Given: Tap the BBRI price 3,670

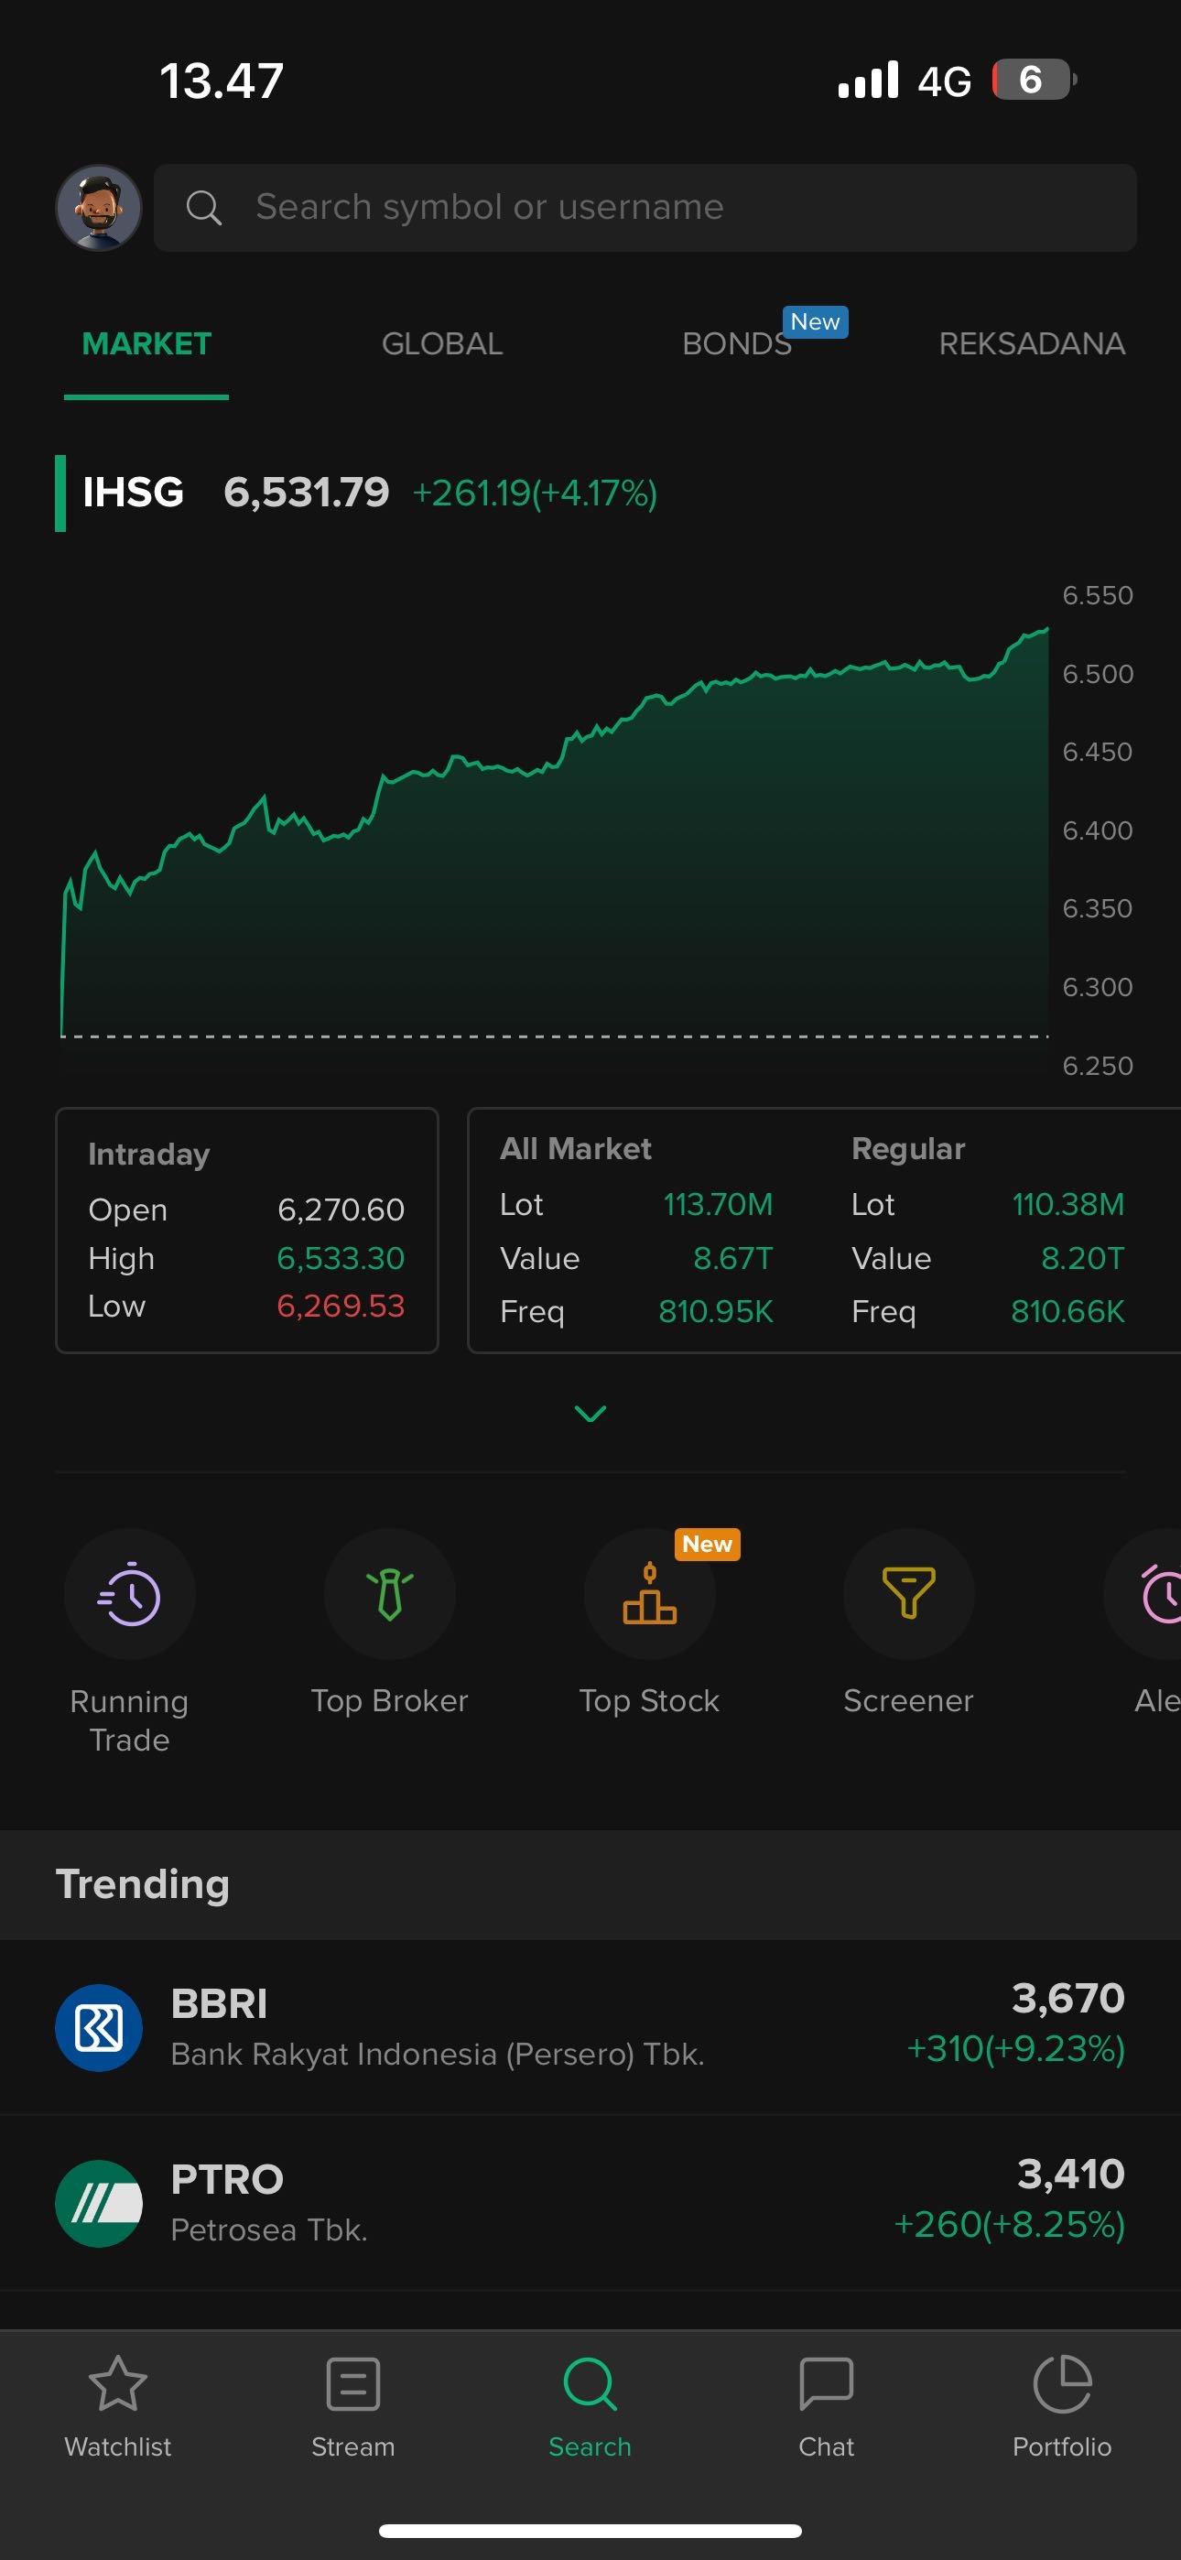Looking at the screenshot, I should pos(1067,1998).
